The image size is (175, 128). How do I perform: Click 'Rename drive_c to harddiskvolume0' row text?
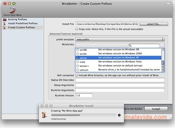tap(129, 70)
